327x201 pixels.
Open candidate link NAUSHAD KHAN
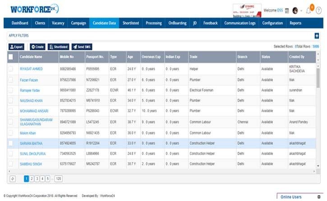pos(31,101)
